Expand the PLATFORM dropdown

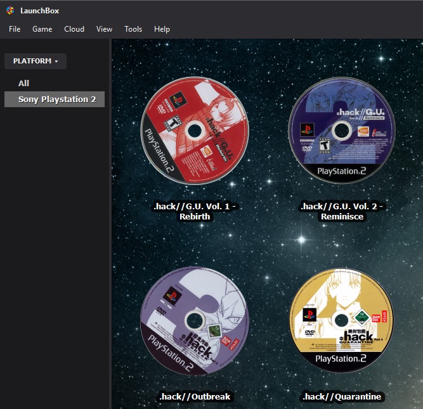36,61
